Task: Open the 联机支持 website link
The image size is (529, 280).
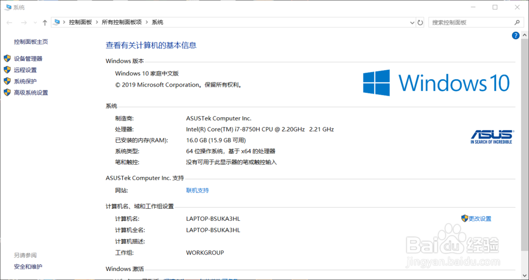Action: point(197,190)
